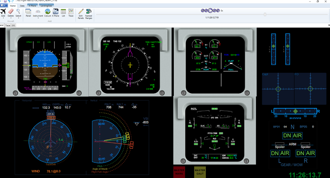This screenshot has width=330, height=178.
Task: Click the MASTER CAUT light
Action: [200, 172]
